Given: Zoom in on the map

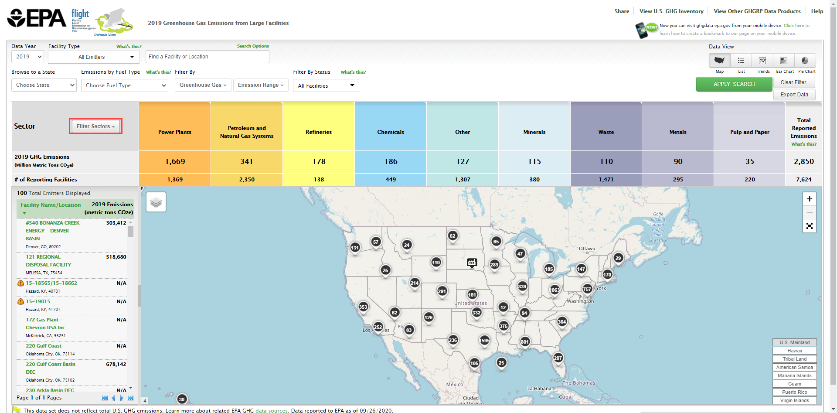Looking at the screenshot, I should coord(810,199).
